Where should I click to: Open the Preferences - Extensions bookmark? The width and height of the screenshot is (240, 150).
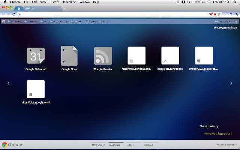pyautogui.click(x=97, y=21)
